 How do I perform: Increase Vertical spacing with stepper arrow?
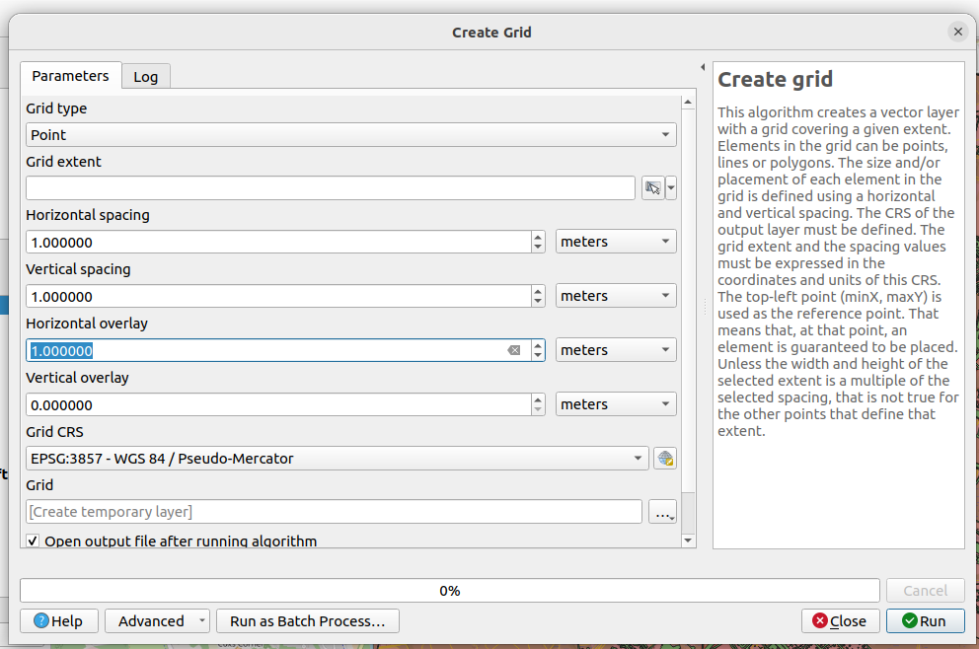538,291
